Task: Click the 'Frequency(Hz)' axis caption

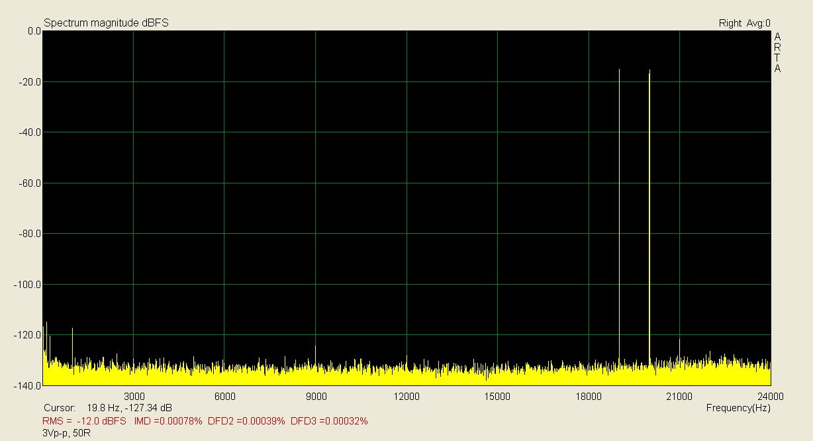Action: point(738,409)
